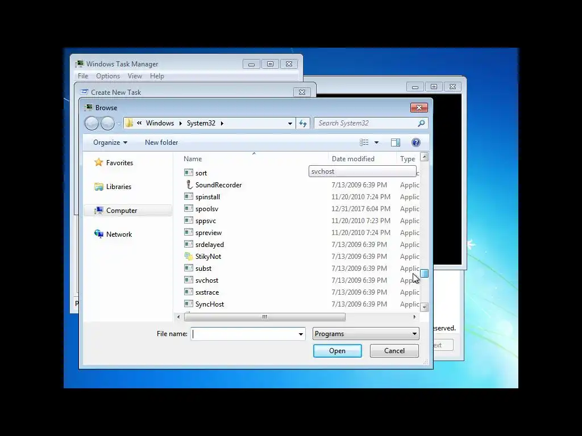Click the New folder button
Image resolution: width=582 pixels, height=436 pixels.
161,142
